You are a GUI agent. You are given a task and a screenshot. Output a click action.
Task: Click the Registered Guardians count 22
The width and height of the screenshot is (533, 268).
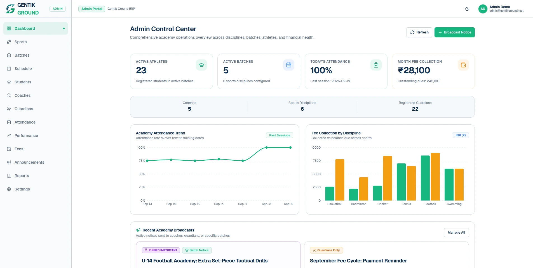coord(415,109)
